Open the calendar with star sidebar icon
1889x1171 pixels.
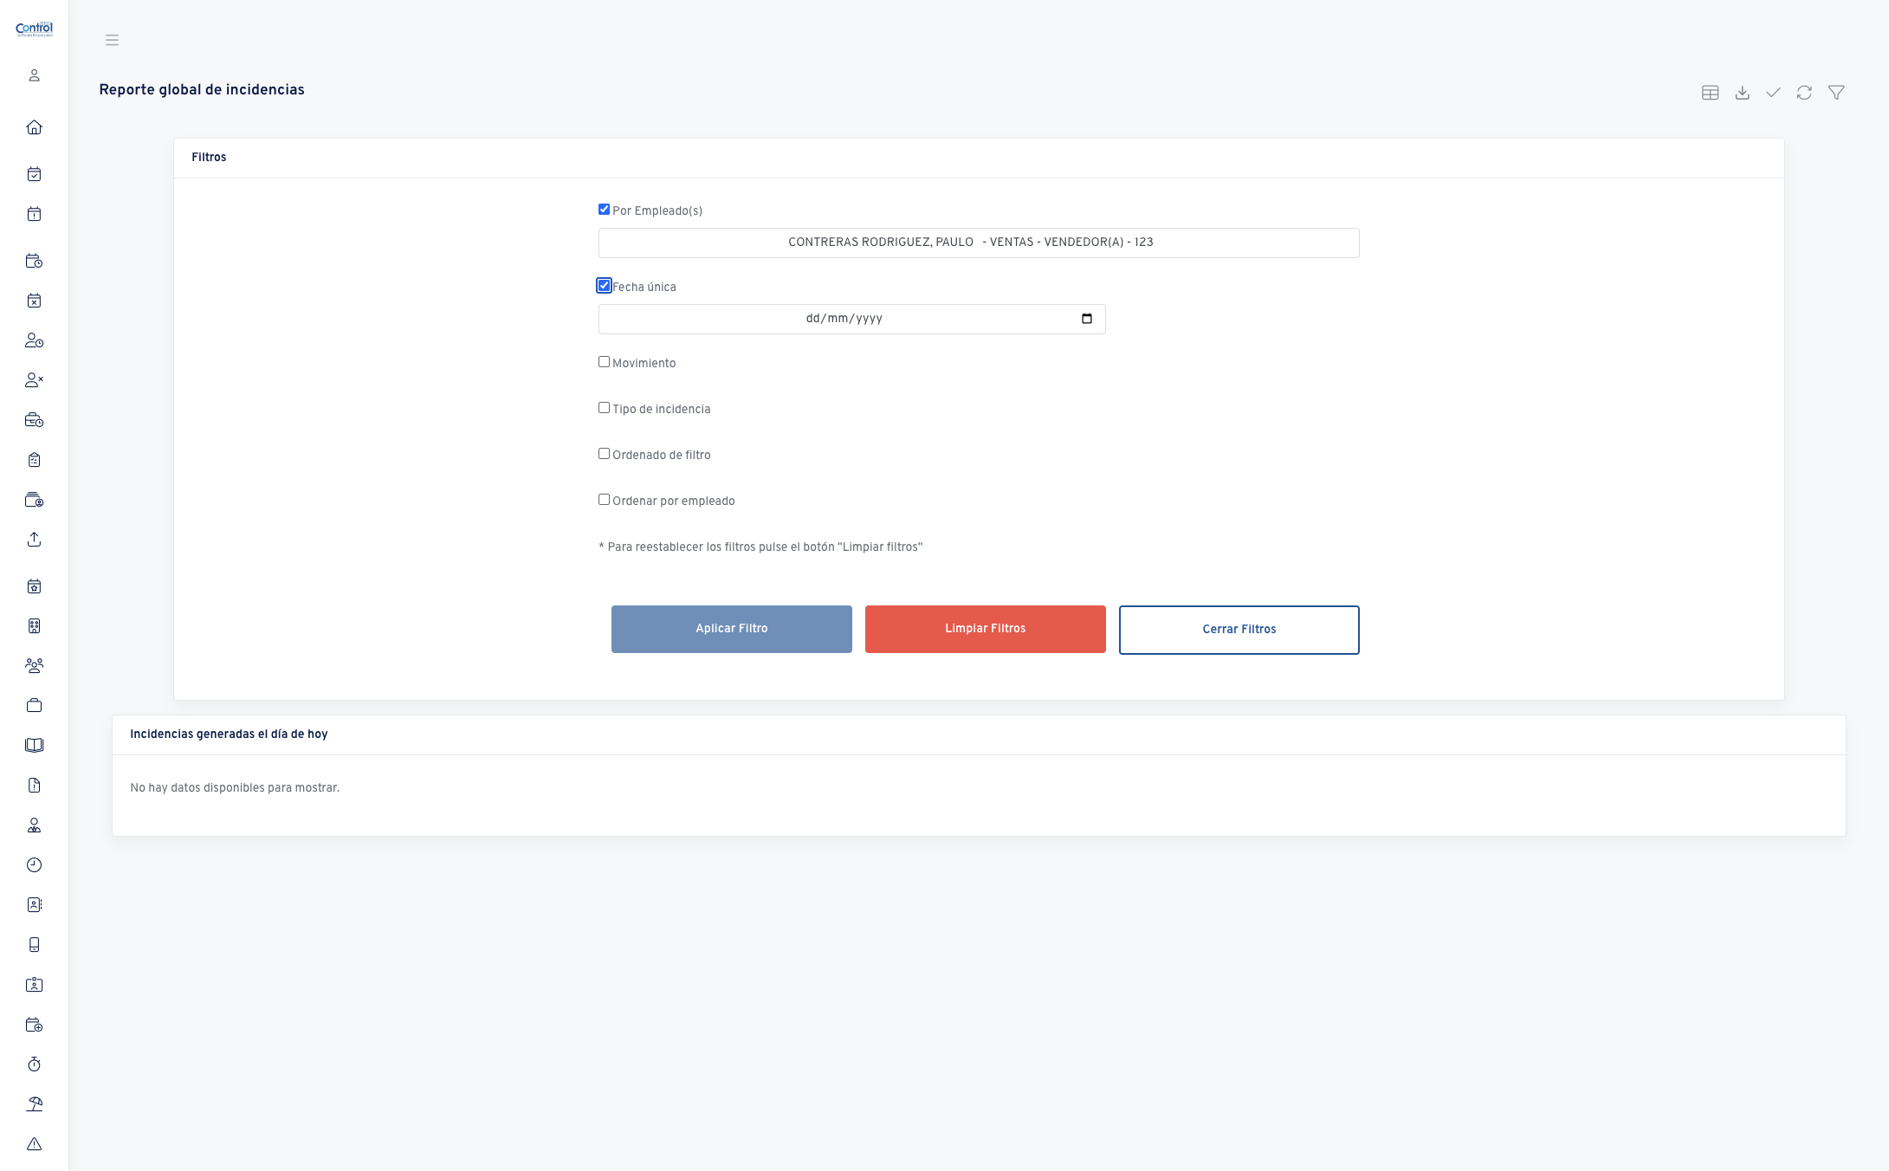click(x=35, y=586)
